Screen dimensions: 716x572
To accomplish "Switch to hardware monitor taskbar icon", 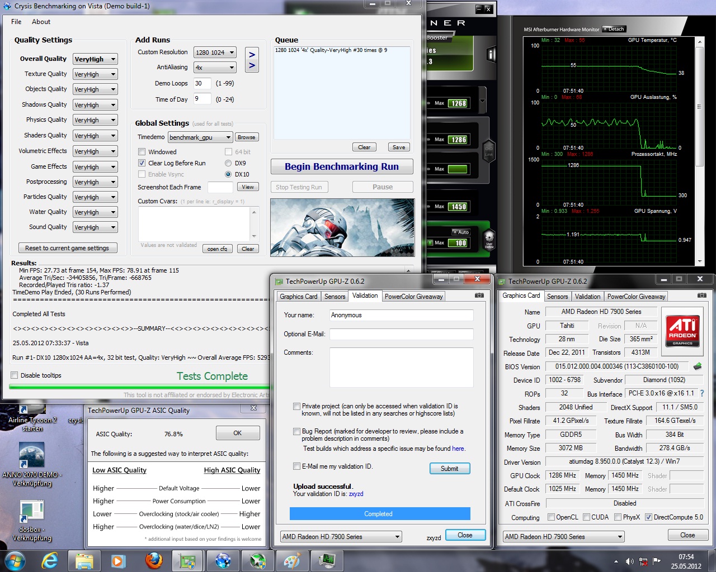I will (x=327, y=560).
